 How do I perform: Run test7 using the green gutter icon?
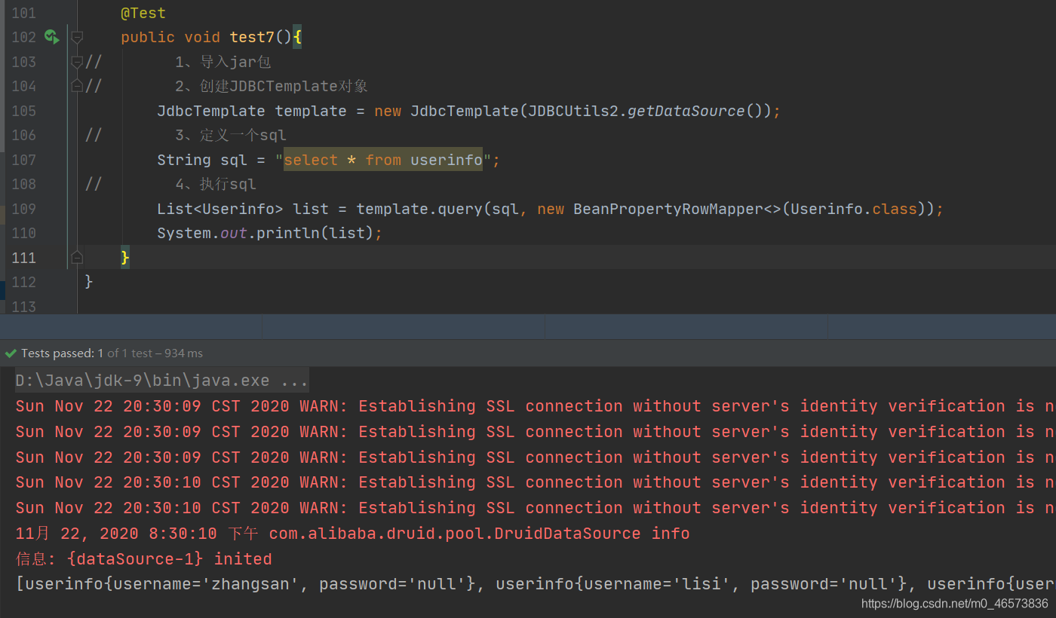coord(51,37)
